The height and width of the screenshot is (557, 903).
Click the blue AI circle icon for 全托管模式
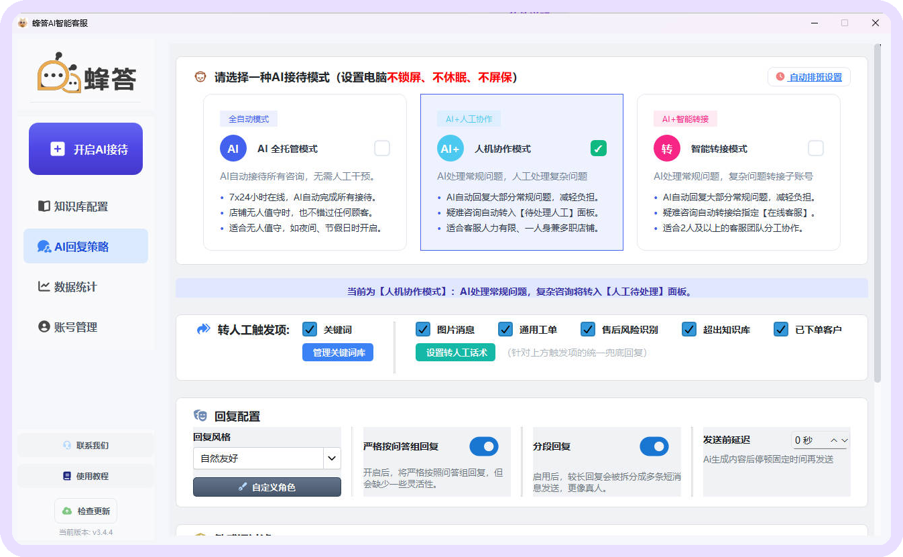233,149
